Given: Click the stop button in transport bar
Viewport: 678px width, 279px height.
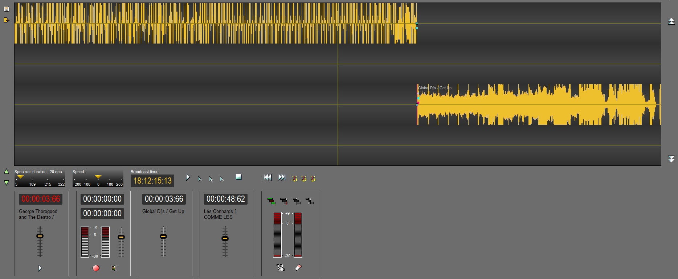Looking at the screenshot, I should click(x=238, y=177).
